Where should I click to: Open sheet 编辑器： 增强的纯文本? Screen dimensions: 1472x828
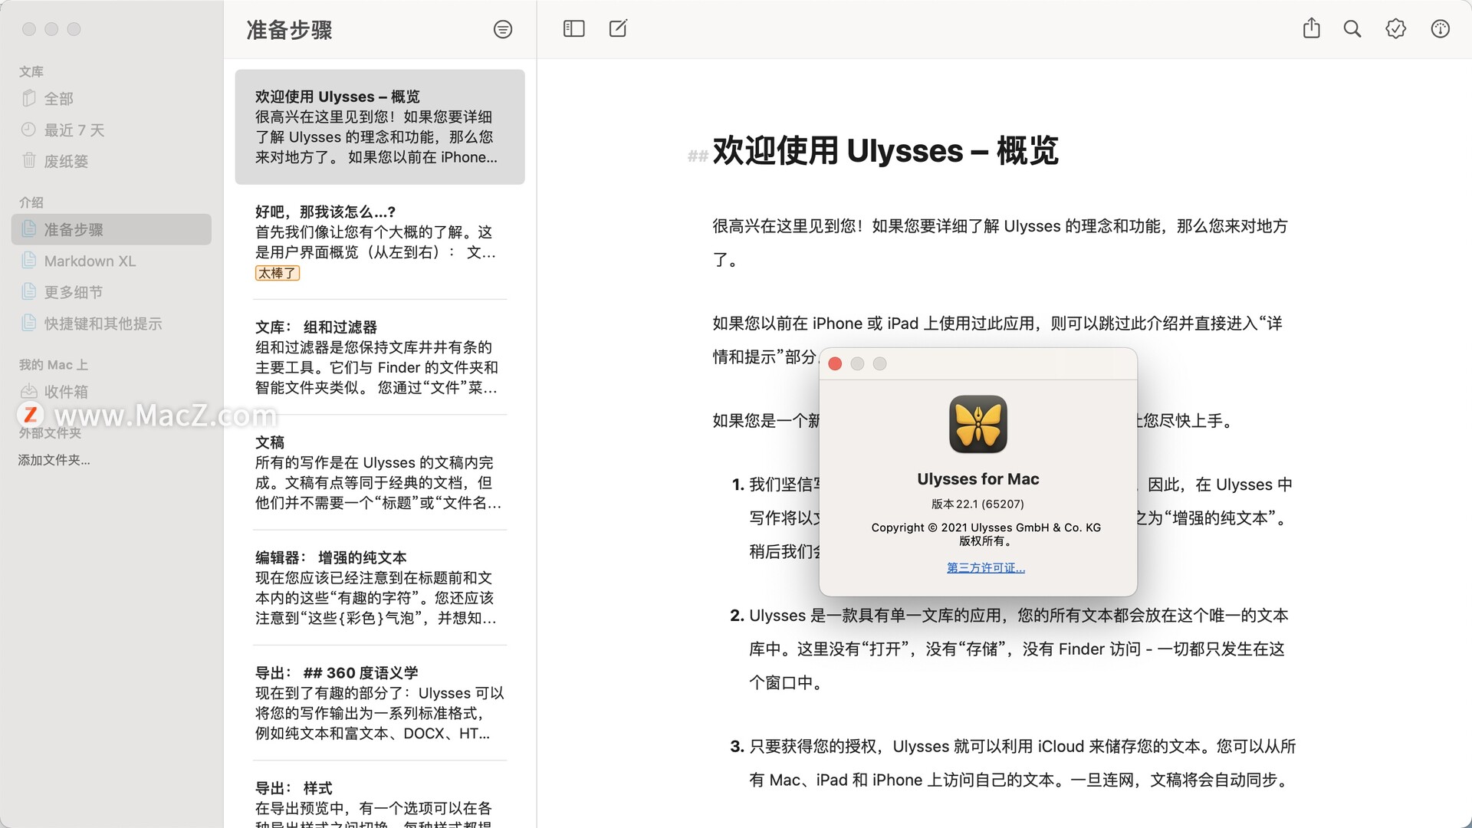pos(379,587)
